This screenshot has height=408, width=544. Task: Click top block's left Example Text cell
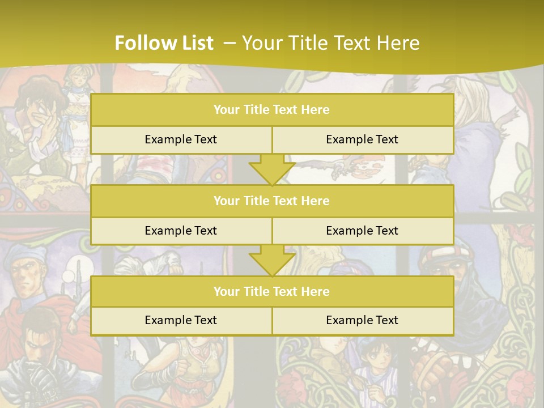(x=181, y=139)
